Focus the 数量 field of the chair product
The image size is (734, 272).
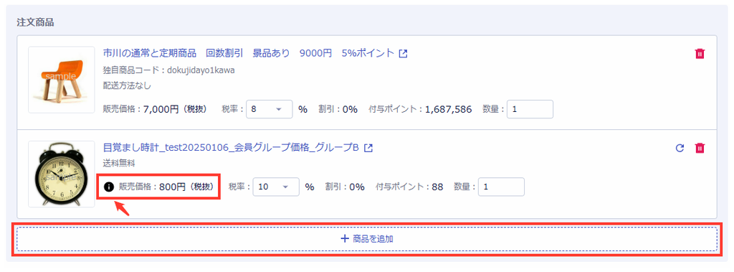tap(530, 109)
